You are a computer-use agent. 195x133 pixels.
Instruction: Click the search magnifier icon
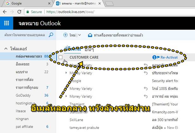tap(51, 35)
